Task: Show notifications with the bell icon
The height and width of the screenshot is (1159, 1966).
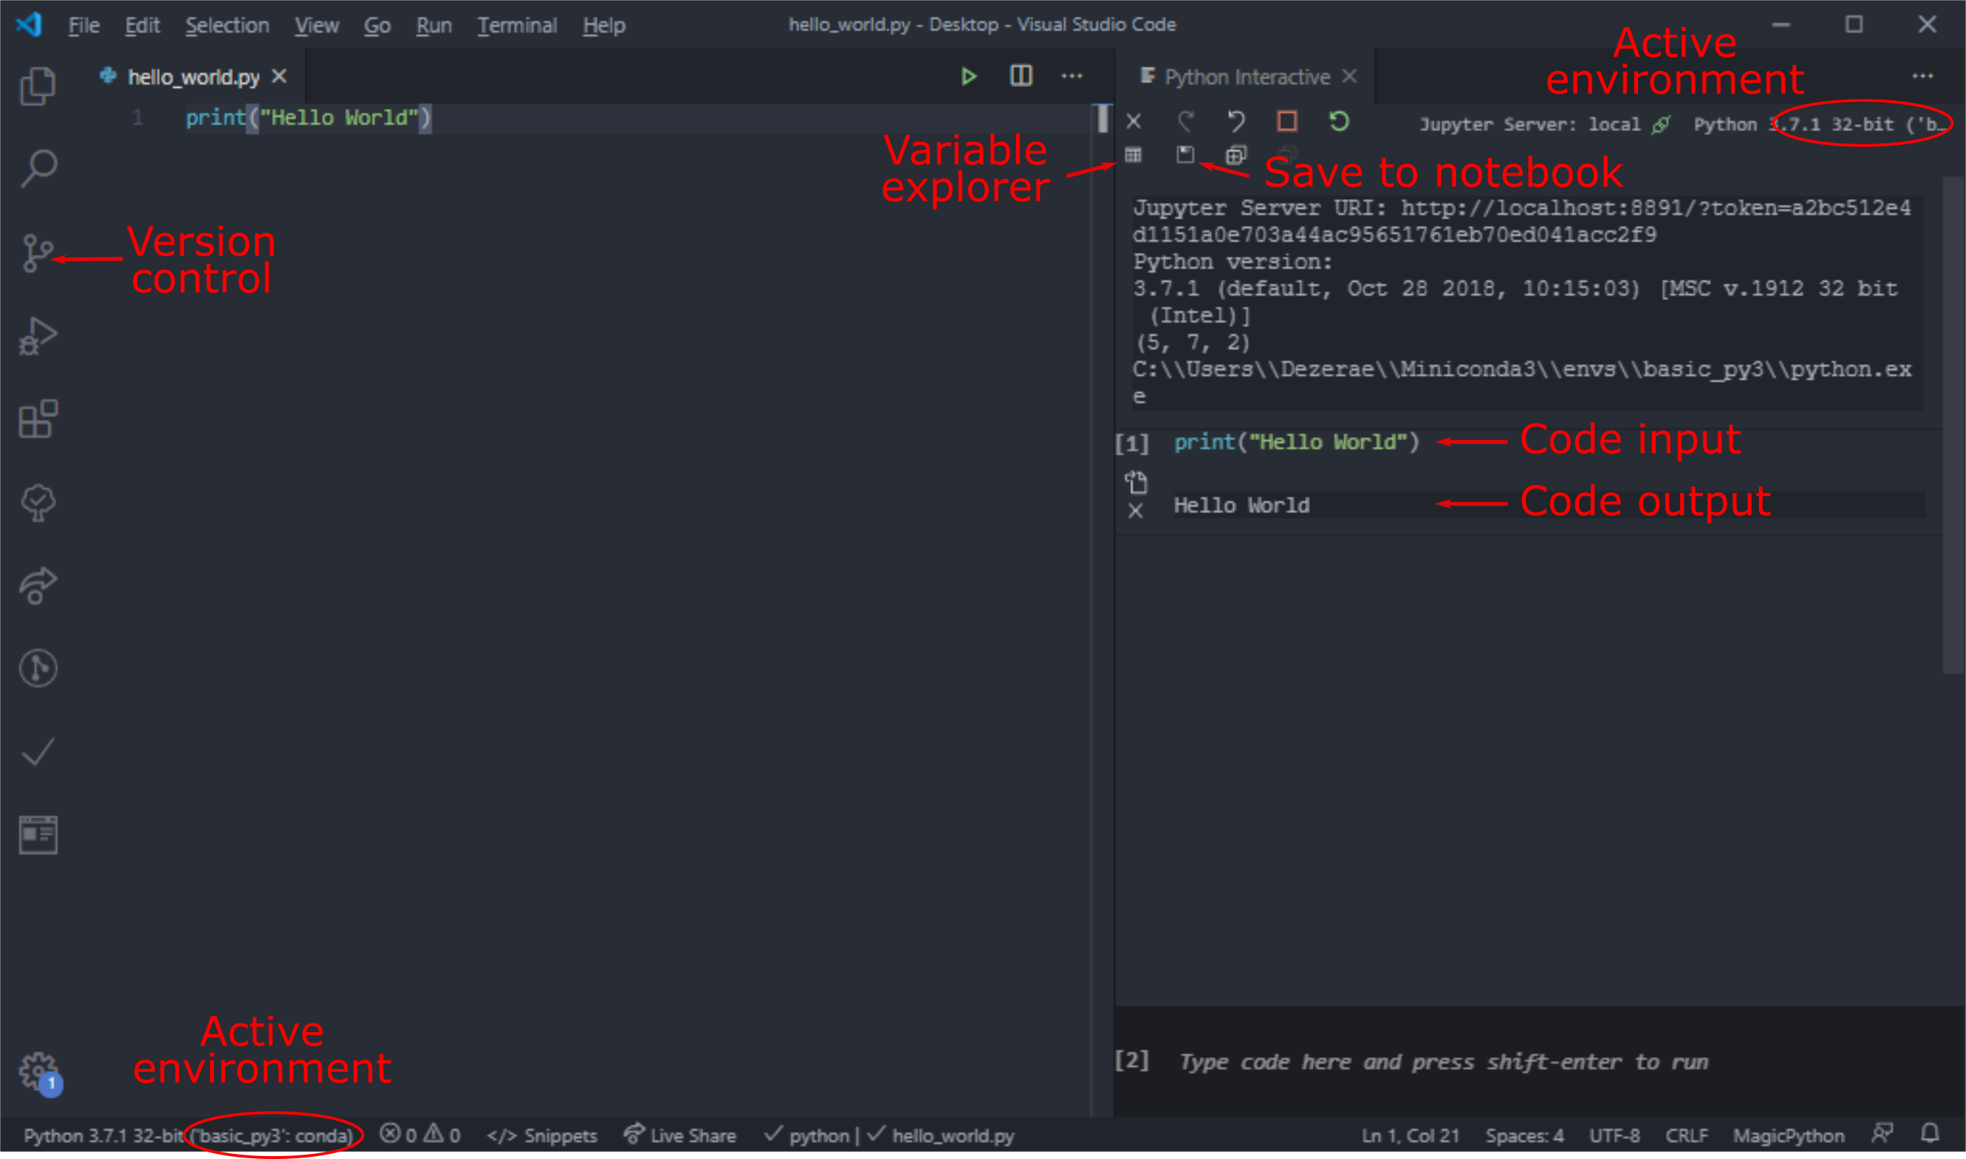Action: click(1930, 1133)
